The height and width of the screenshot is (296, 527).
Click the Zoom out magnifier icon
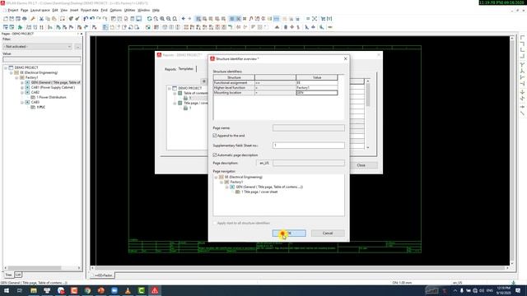tap(168, 19)
